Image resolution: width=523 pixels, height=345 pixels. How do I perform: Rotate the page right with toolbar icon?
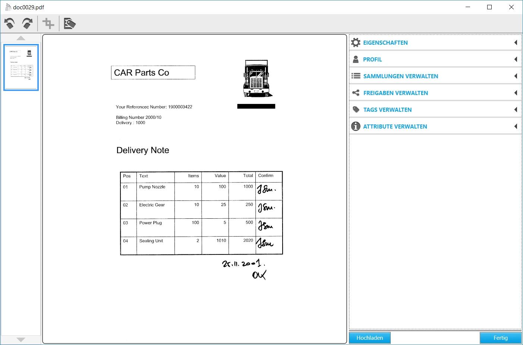(27, 24)
